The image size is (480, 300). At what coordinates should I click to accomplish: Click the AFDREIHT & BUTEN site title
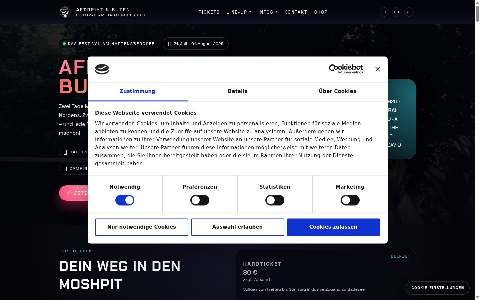[x=103, y=10]
